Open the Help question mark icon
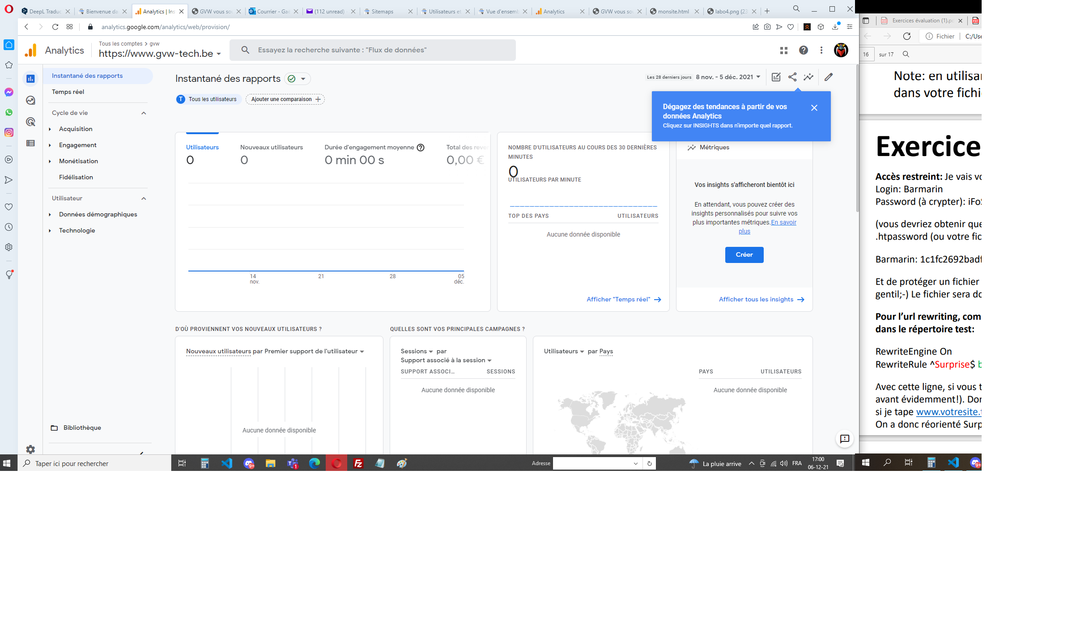The image size is (1072, 644). click(803, 50)
